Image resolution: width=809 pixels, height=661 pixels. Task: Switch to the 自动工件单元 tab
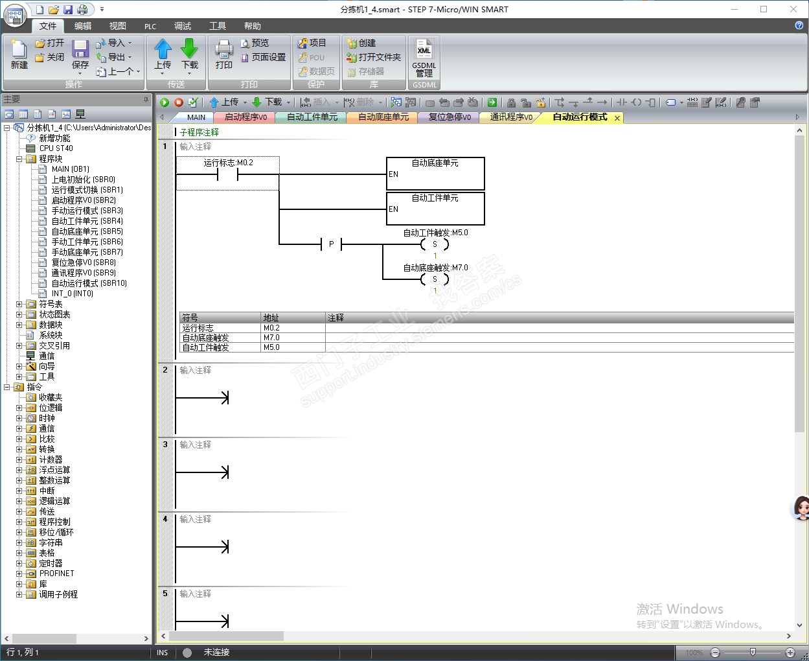pos(312,117)
